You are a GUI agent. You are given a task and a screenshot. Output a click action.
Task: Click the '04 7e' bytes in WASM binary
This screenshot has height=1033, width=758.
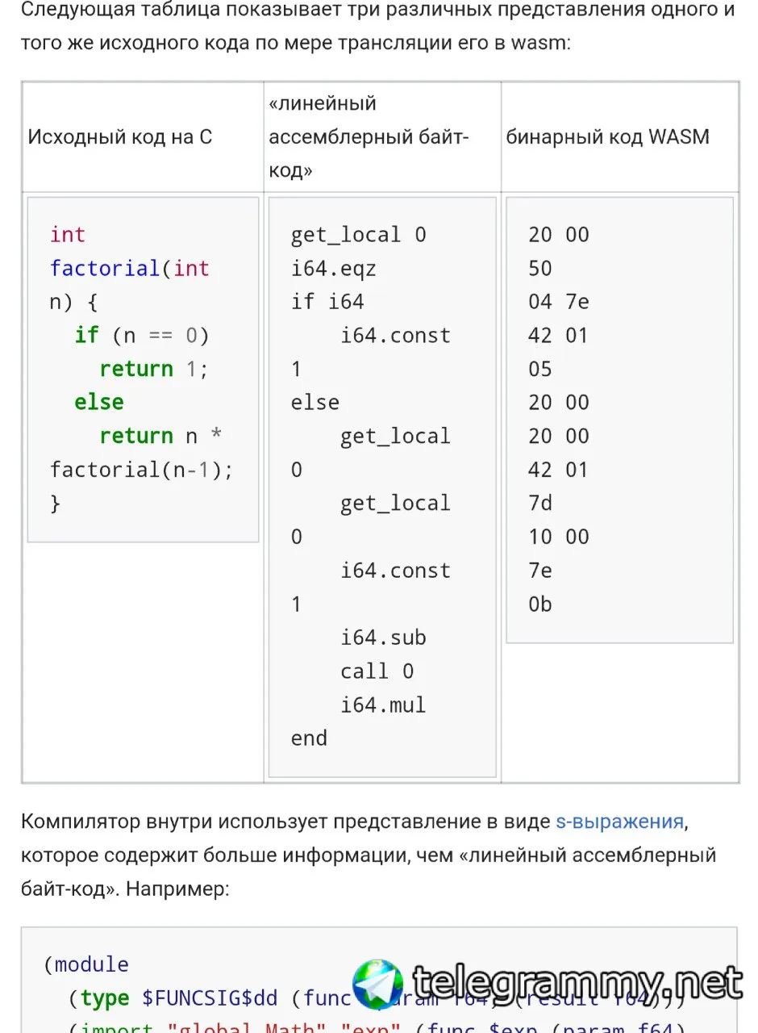559,302
